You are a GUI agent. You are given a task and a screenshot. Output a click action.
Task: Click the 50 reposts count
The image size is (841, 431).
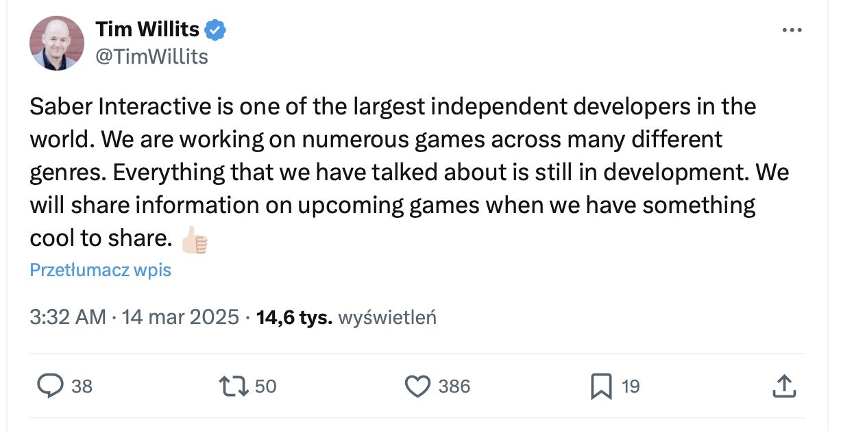pyautogui.click(x=265, y=386)
